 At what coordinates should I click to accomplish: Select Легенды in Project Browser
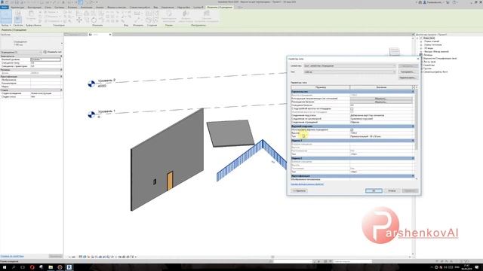point(428,55)
